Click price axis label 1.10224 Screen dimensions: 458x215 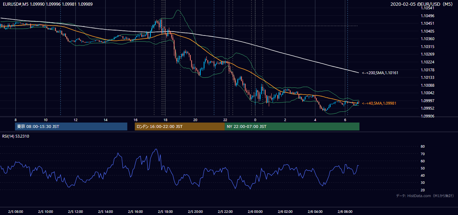427,62
